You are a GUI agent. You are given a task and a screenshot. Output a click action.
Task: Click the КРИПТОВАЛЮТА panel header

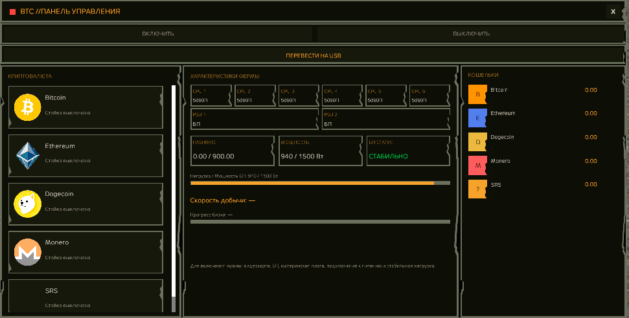tap(30, 76)
